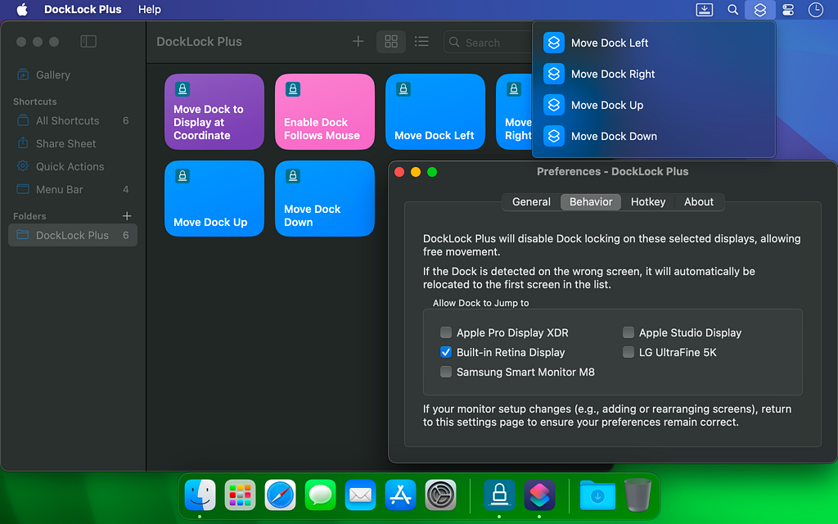Run Enable Dock Follows Mouse shortcut card
This screenshot has height=524, width=838.
click(325, 111)
